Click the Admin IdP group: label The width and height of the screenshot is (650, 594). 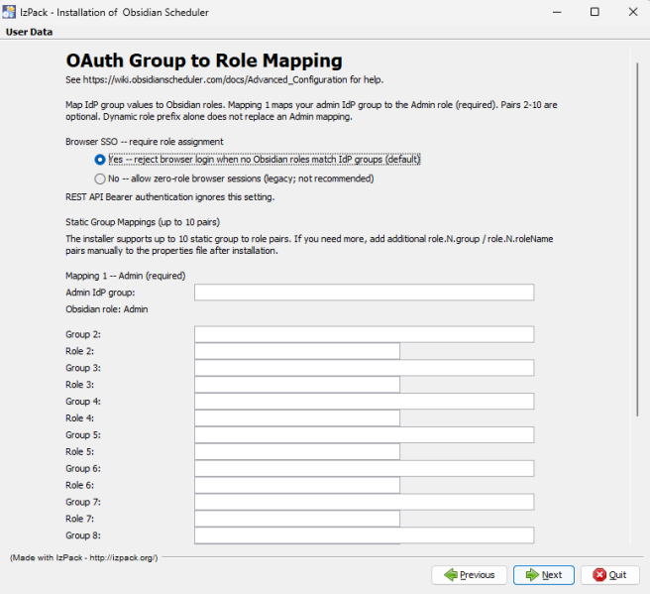[100, 293]
